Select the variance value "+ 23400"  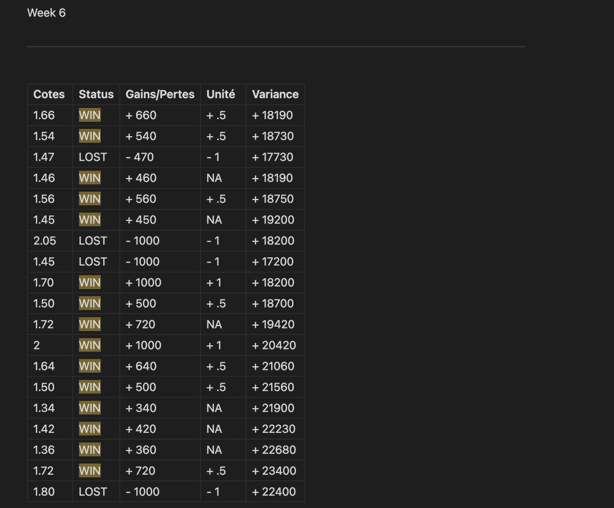point(274,471)
